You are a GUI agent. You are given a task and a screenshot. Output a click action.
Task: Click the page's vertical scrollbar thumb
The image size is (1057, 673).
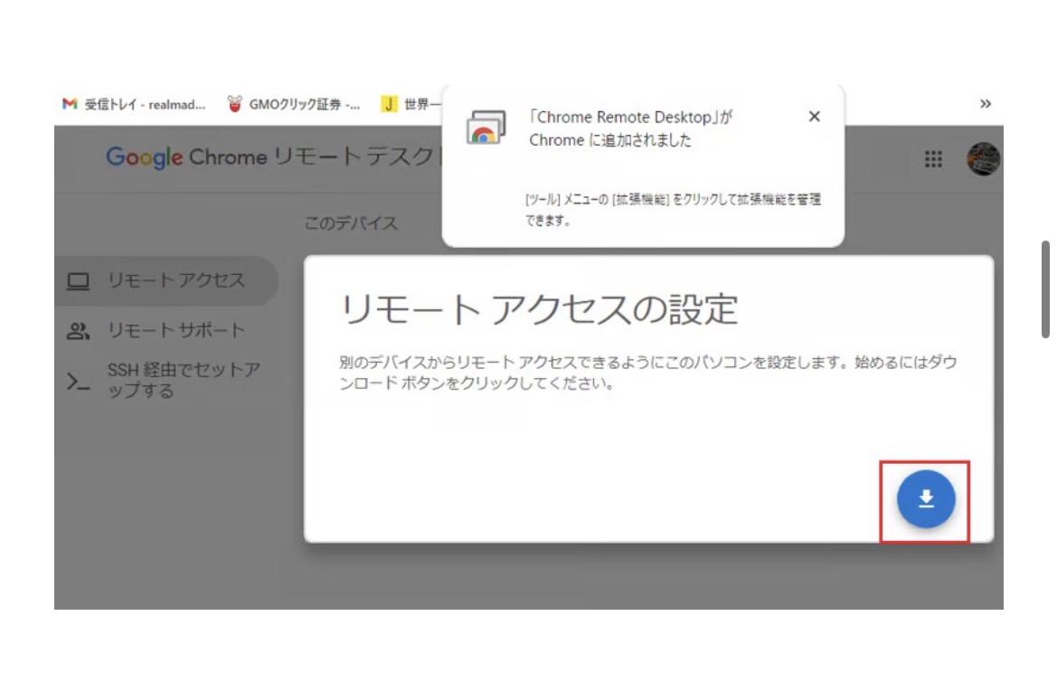tap(1046, 289)
